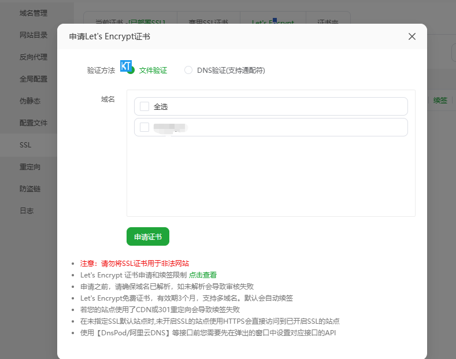Viewport: 456px width, 359px height.
Task: Click the red 注意 SSL warning text
Action: tap(135, 263)
